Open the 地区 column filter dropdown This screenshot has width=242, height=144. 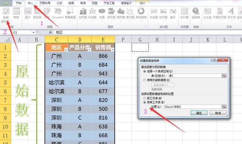coord(66,50)
